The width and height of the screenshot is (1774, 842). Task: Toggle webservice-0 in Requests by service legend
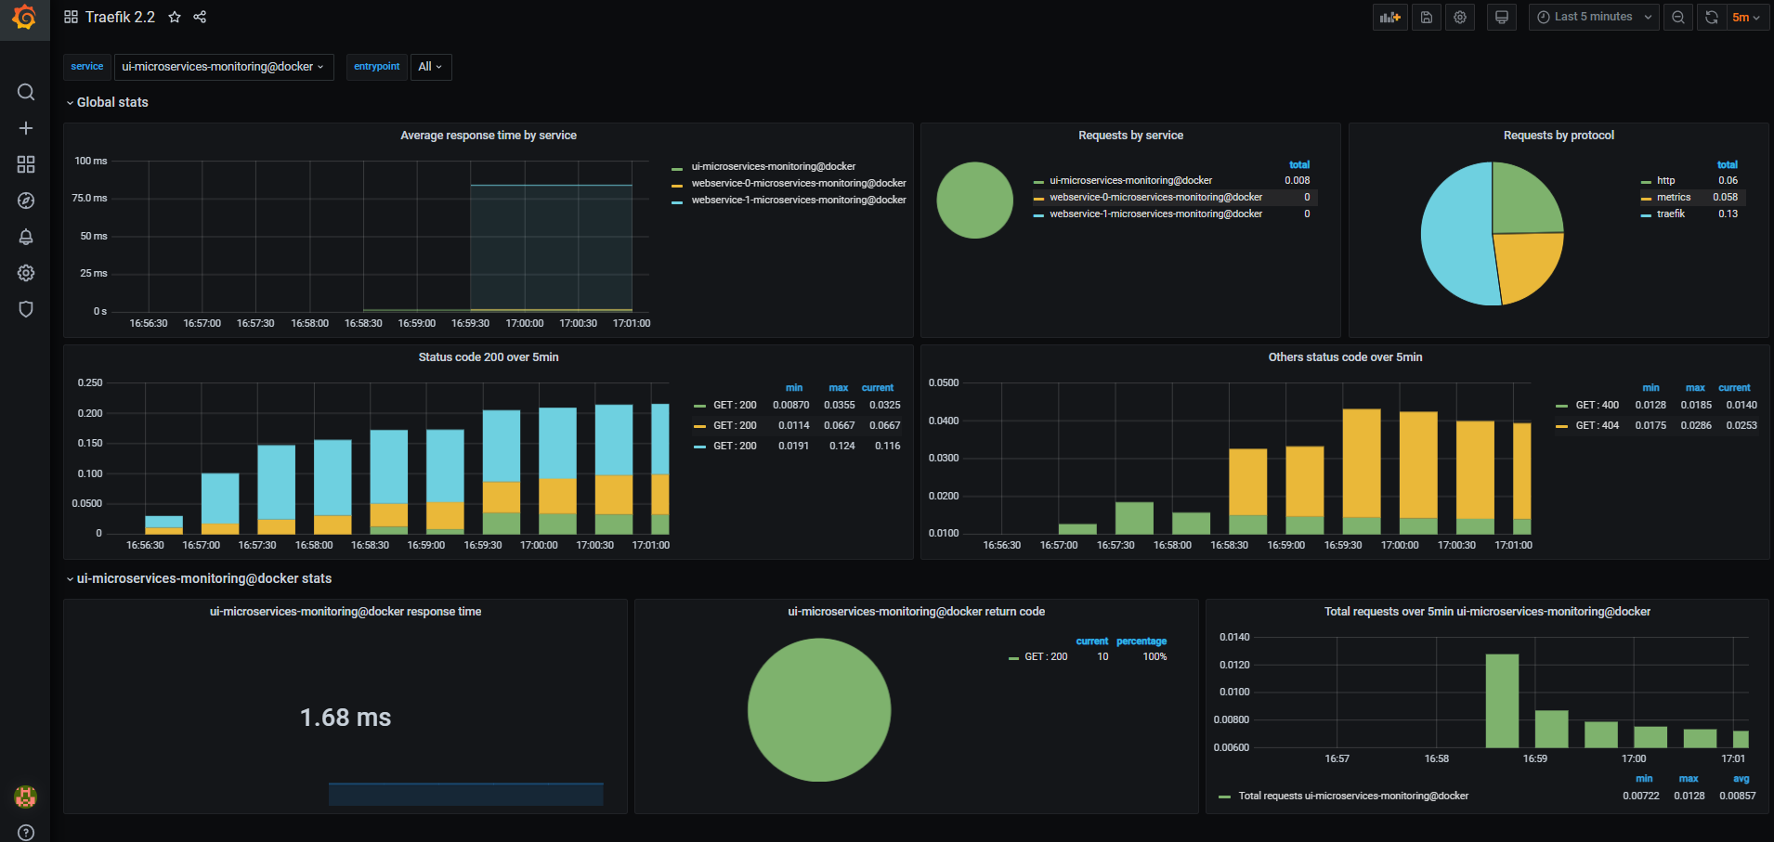pos(1155,197)
